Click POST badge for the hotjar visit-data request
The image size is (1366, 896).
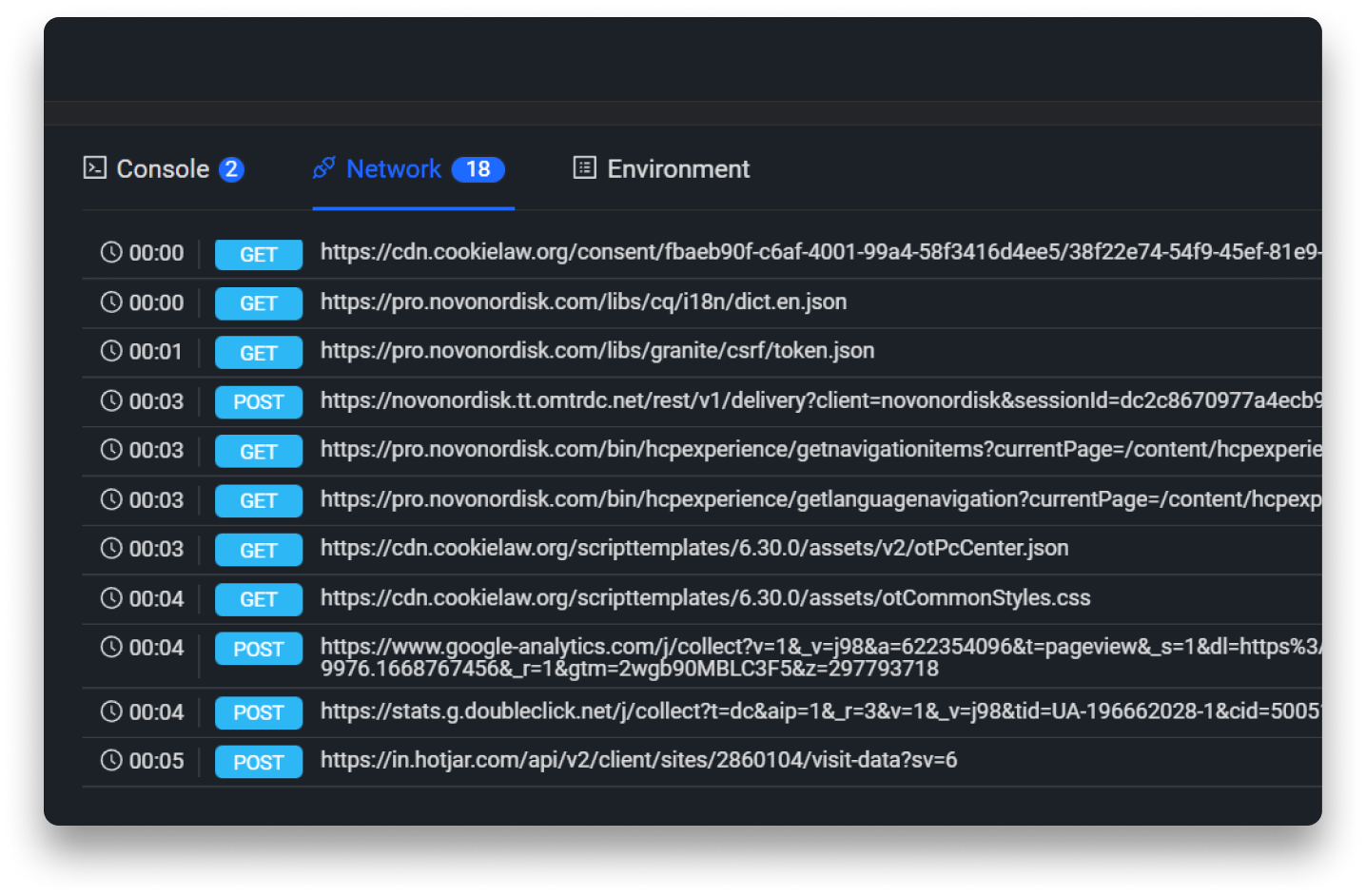tap(259, 762)
